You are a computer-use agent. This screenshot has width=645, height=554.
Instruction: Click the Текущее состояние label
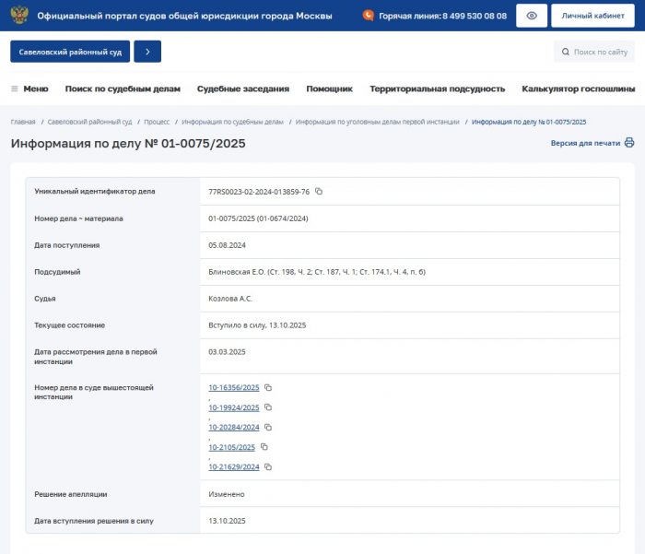click(69, 325)
